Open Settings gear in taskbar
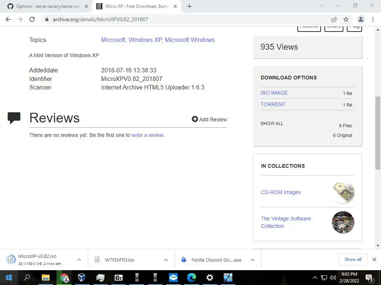 (210, 278)
